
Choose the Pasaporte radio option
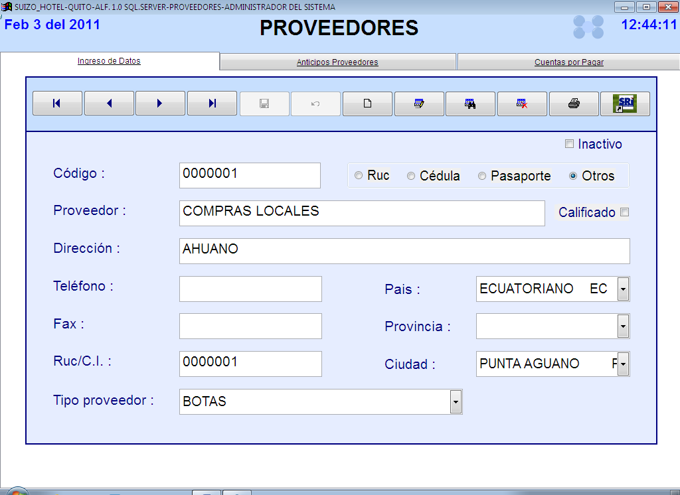point(483,176)
